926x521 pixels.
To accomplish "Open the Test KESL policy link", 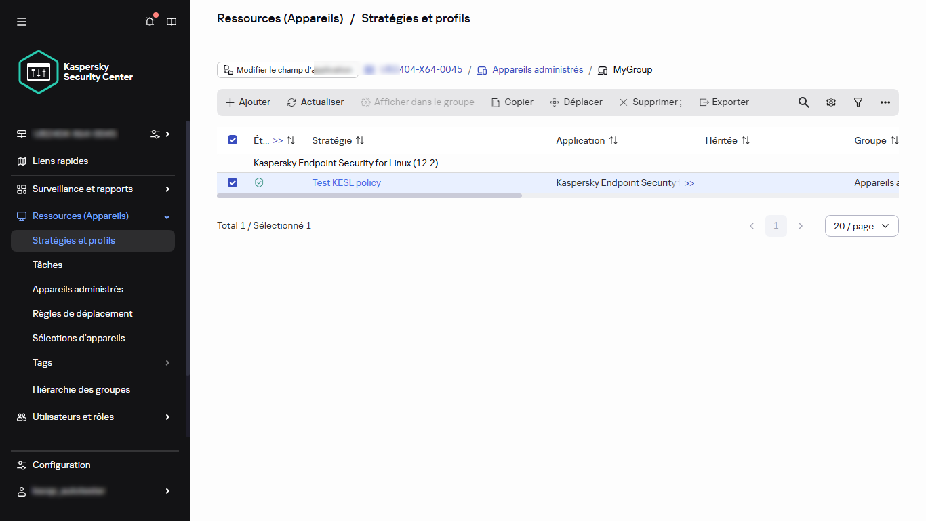I will tap(346, 182).
